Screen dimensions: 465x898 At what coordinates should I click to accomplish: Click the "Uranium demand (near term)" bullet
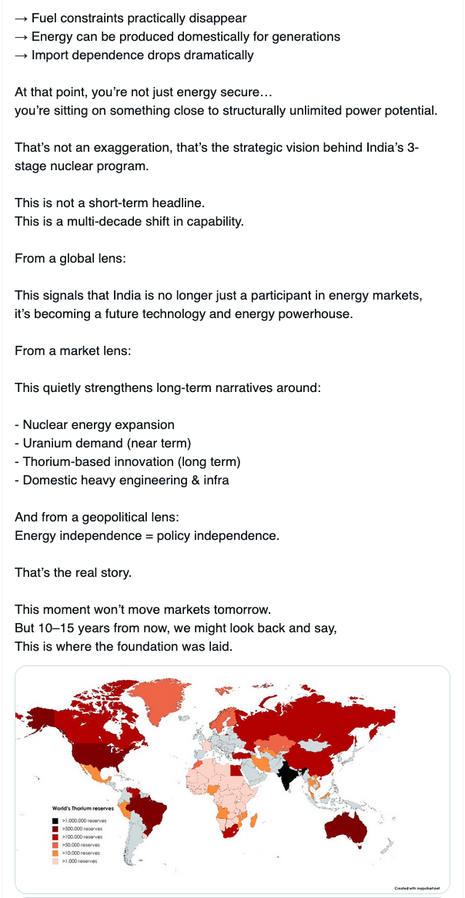[x=102, y=443]
